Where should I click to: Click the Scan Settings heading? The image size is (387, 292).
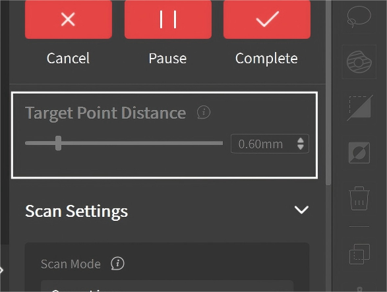point(76,212)
